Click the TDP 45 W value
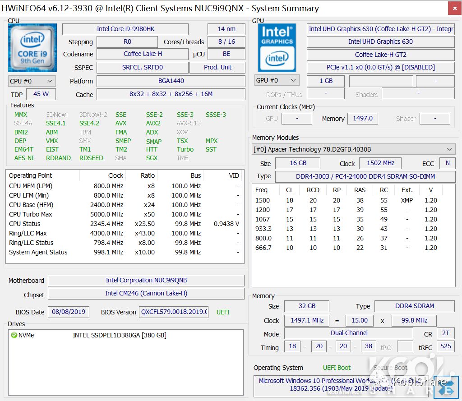 pos(41,94)
